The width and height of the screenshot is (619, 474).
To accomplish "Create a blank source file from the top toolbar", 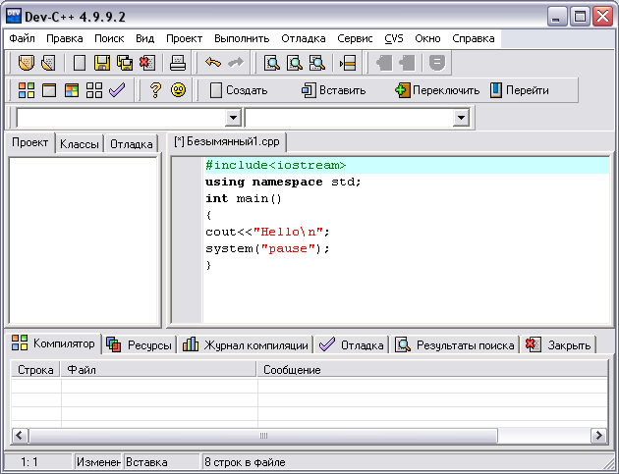I will pyautogui.click(x=80, y=63).
